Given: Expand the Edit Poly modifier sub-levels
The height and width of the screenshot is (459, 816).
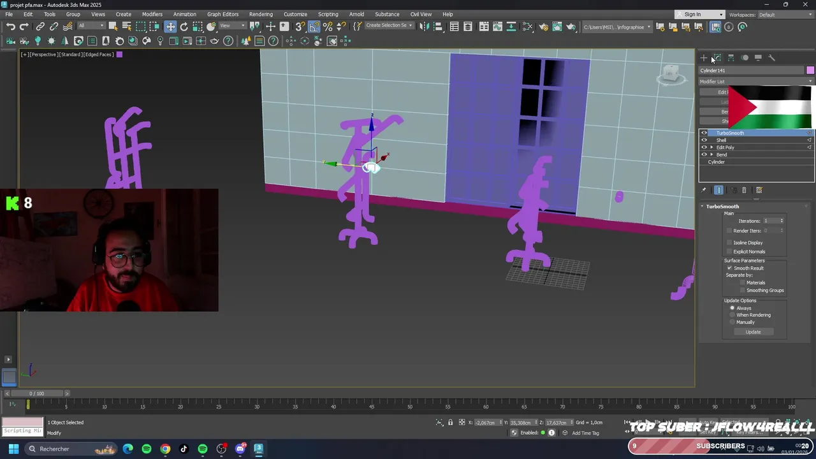Looking at the screenshot, I should click(x=711, y=148).
